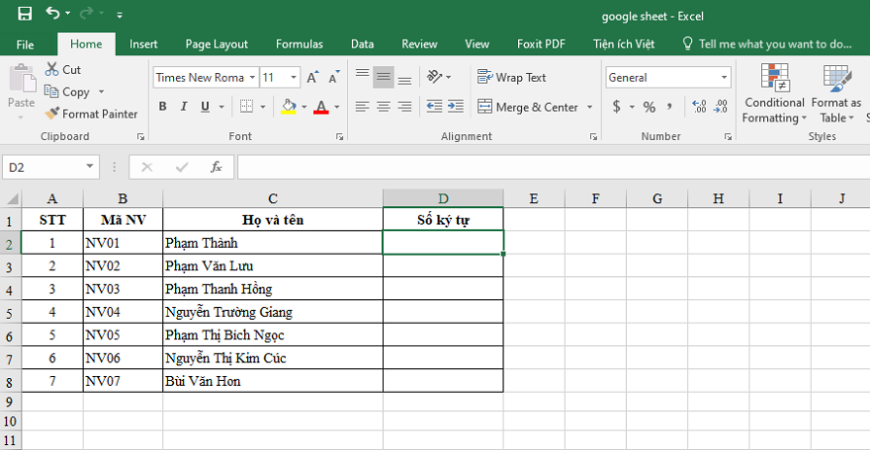Toggle Bold formatting
The width and height of the screenshot is (870, 450).
tap(162, 107)
